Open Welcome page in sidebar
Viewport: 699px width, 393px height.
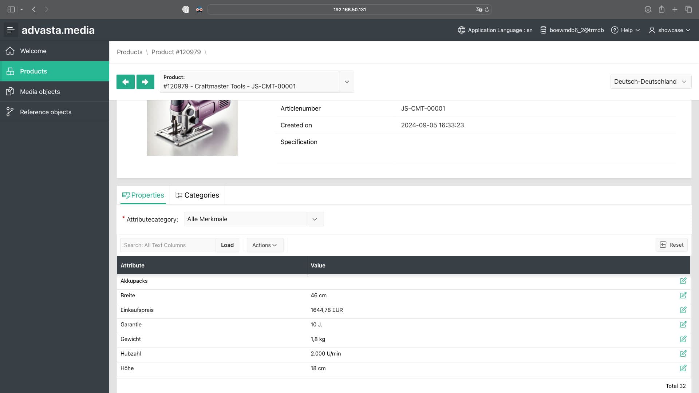click(55, 51)
